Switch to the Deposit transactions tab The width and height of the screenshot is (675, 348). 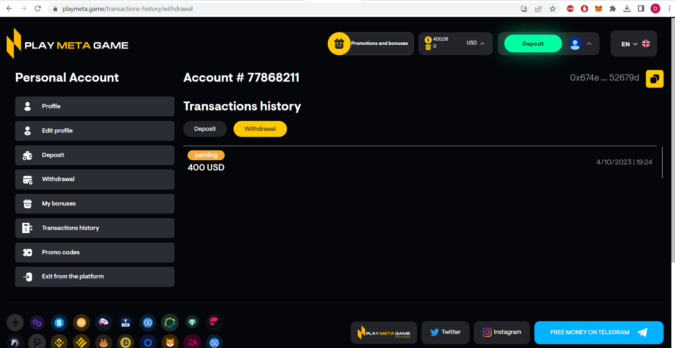click(205, 129)
